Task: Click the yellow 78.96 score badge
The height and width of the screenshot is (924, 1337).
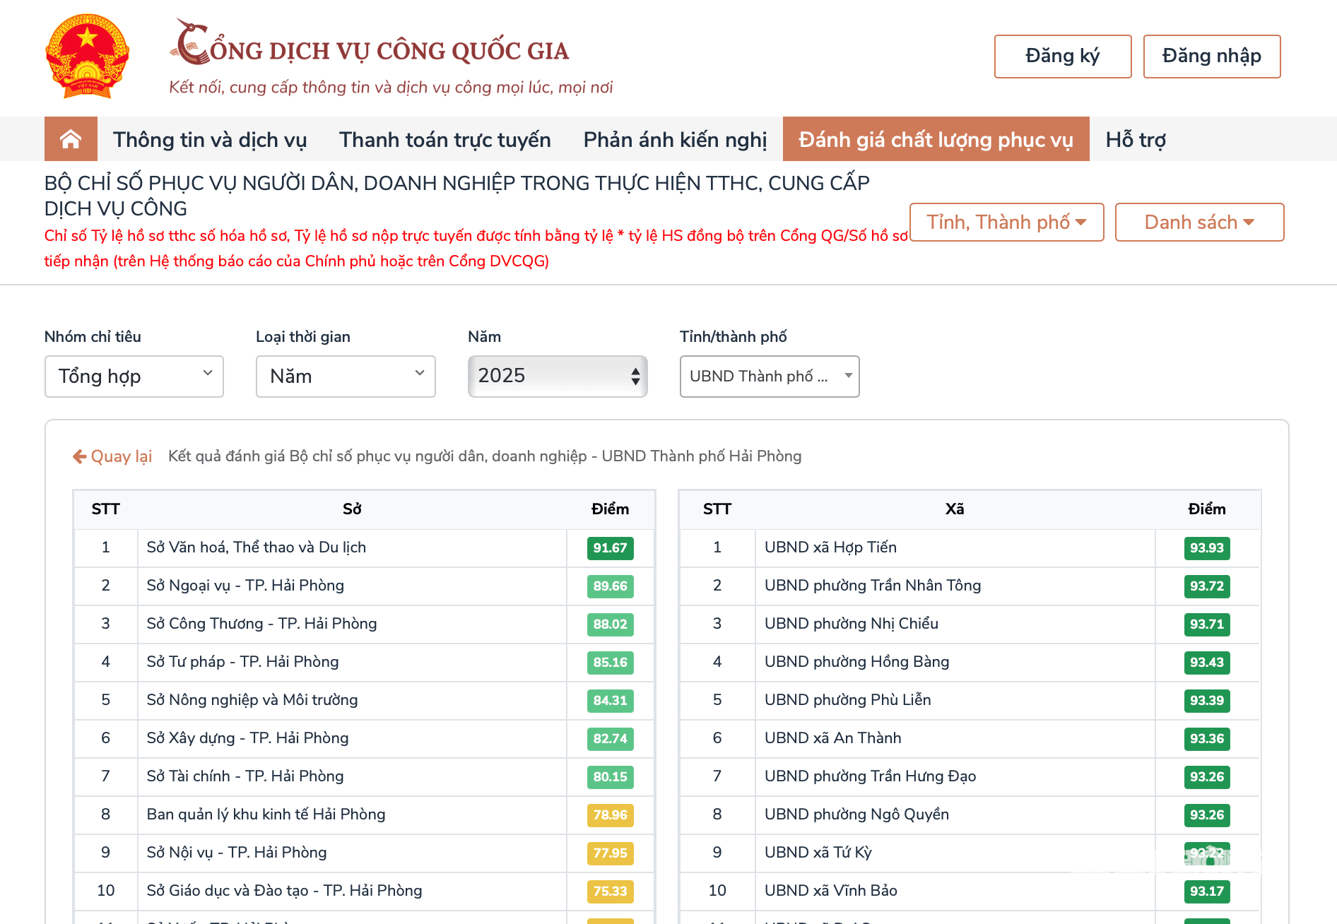Action: (x=611, y=815)
